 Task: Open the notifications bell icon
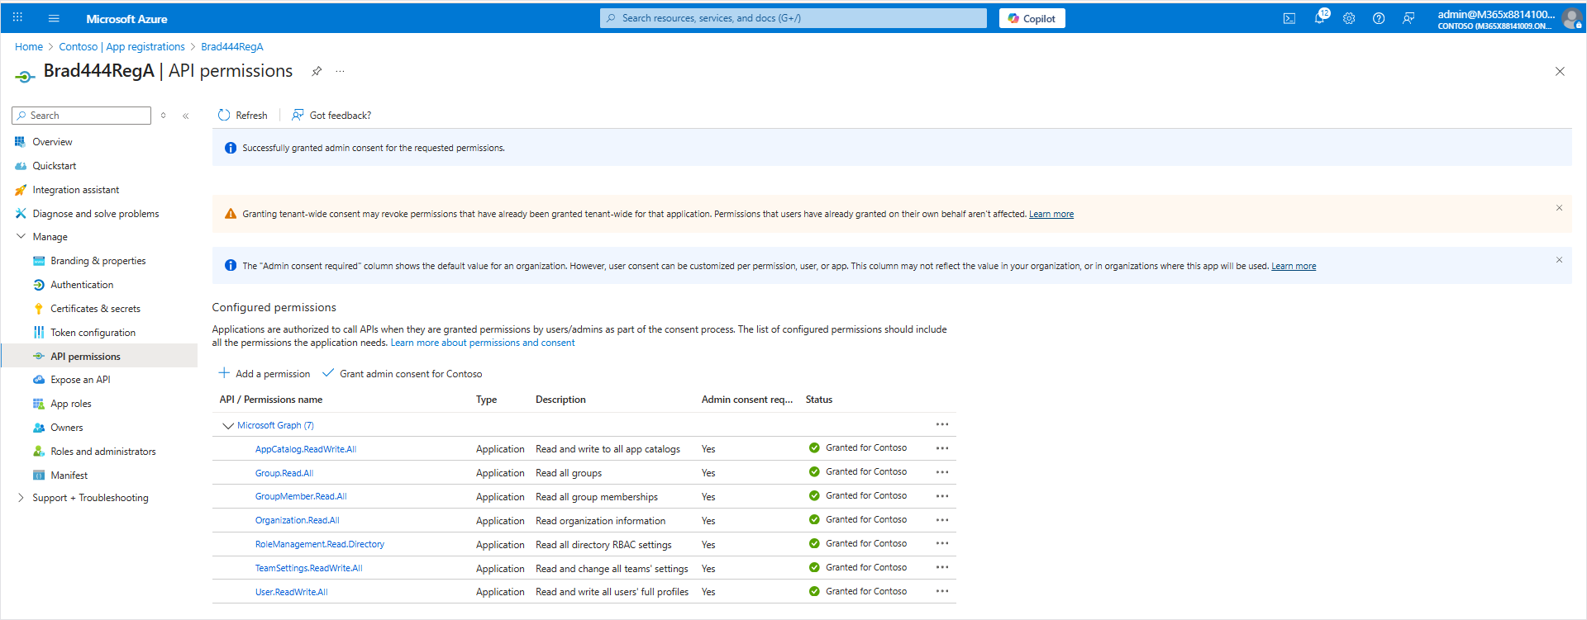coord(1319,18)
